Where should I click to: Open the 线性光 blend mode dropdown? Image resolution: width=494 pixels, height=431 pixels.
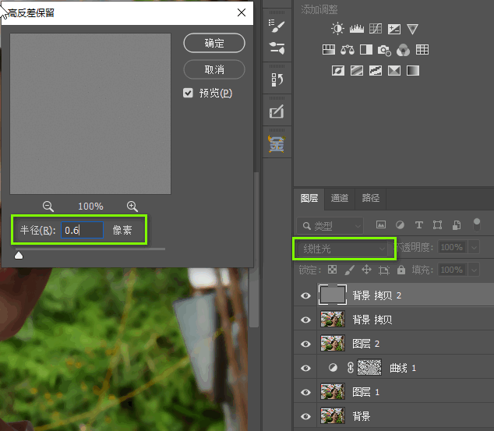point(344,249)
